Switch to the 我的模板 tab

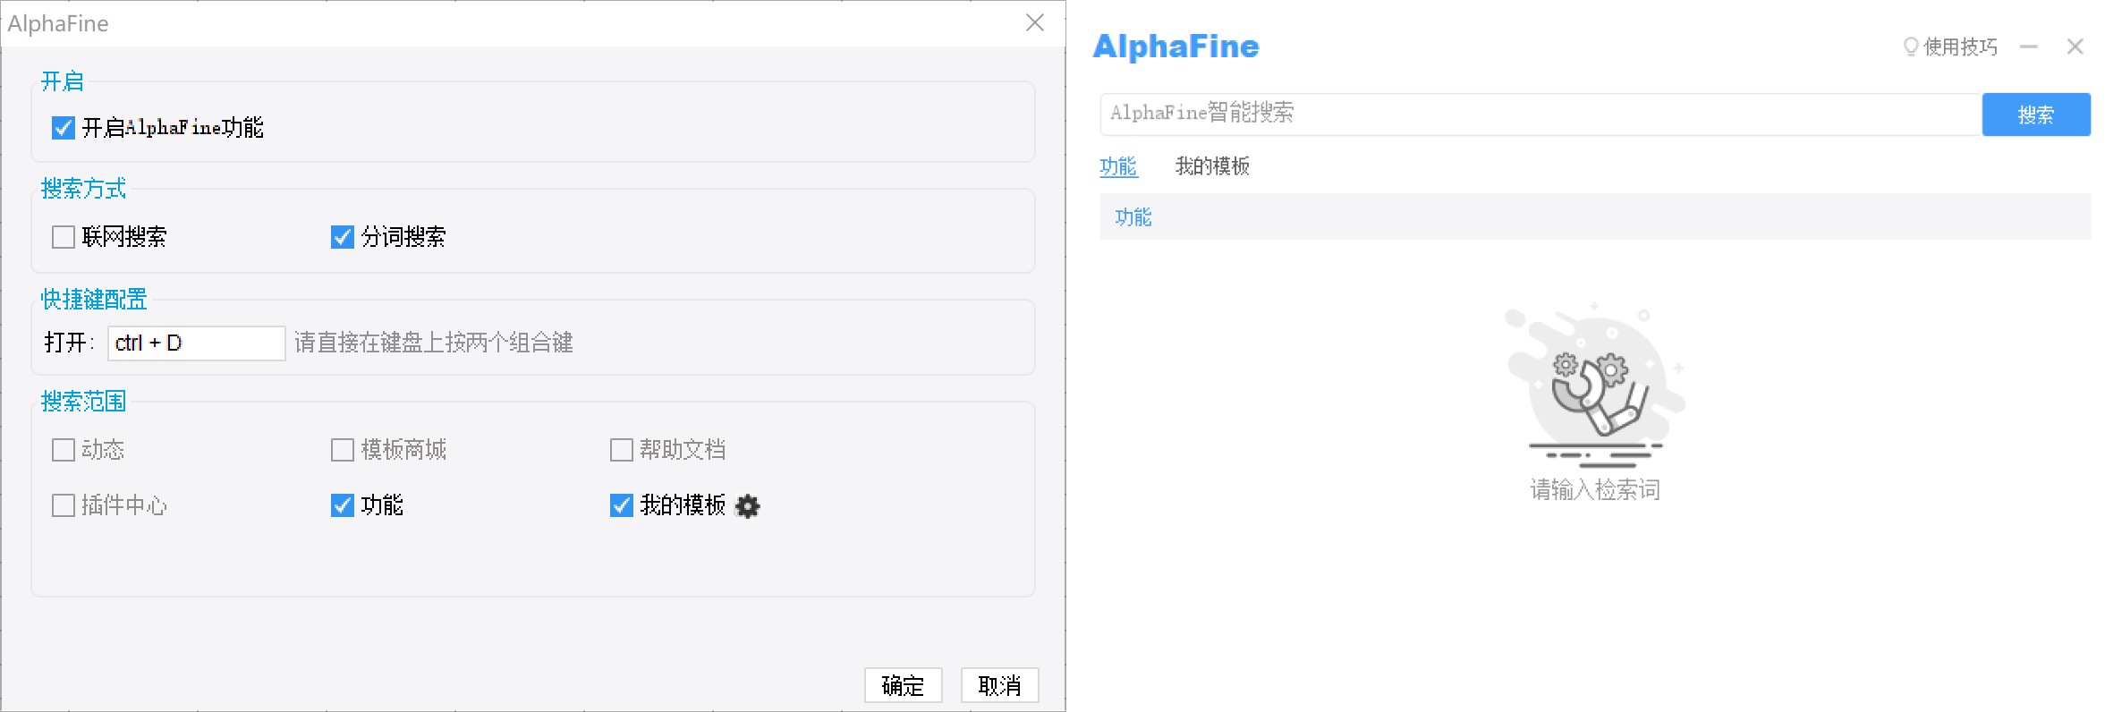coord(1212,166)
